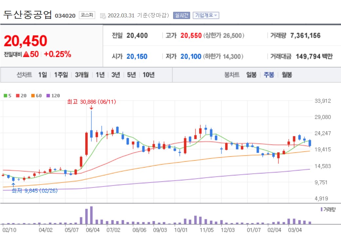Click the 거래대금 value 149,794 백만

click(314, 56)
